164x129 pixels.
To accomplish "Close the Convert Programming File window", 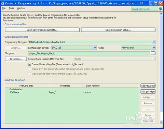I will tap(161, 3).
